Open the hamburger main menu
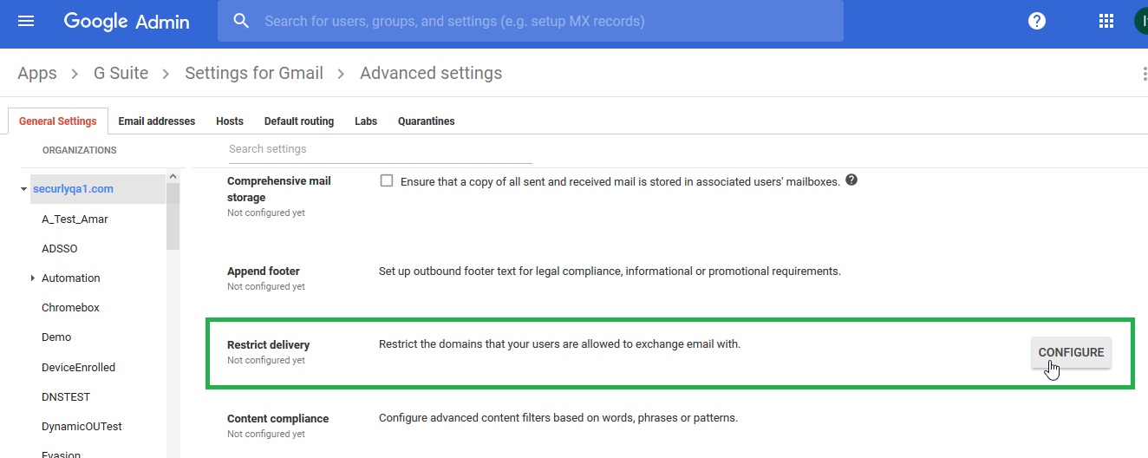1148x458 pixels. (x=26, y=21)
